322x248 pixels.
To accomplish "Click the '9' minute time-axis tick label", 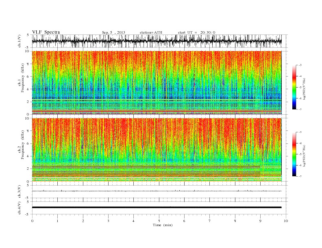I will pyautogui.click(x=260, y=221).
